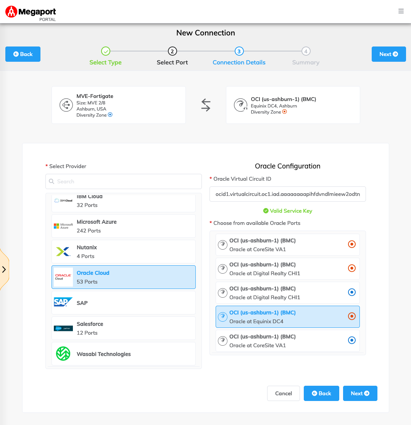Click the bottom Back button
This screenshot has height=425, width=411.
click(x=321, y=393)
